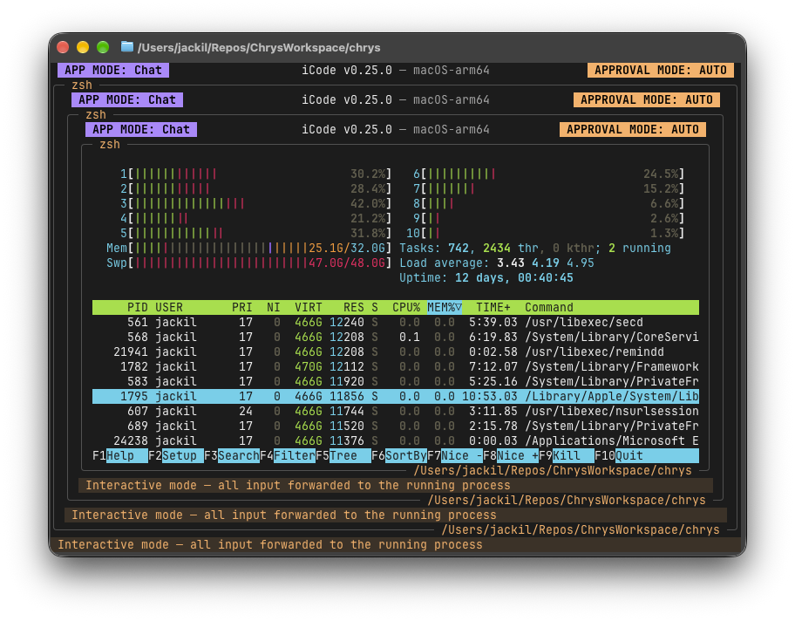795x621 pixels.
Task: Select process 583 row
Action: pyautogui.click(x=396, y=381)
